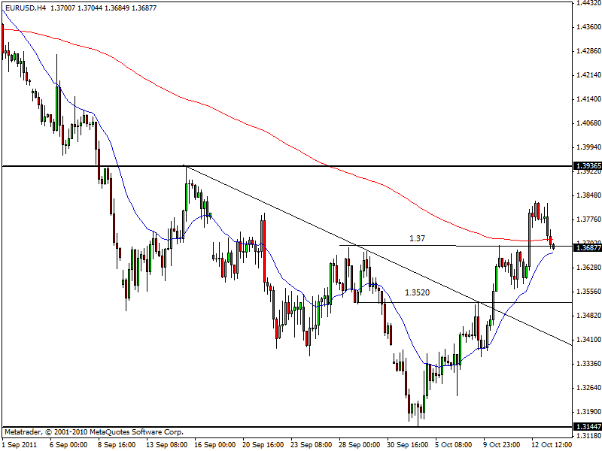The width and height of the screenshot is (602, 451).
Task: Click the "1.37" text label on chart
Action: click(x=418, y=238)
